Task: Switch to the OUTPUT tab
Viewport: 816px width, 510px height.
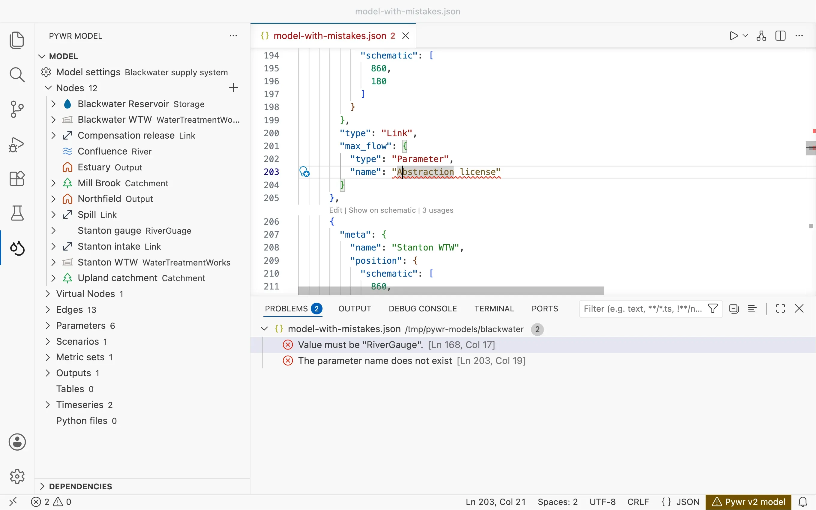Action: (x=355, y=309)
